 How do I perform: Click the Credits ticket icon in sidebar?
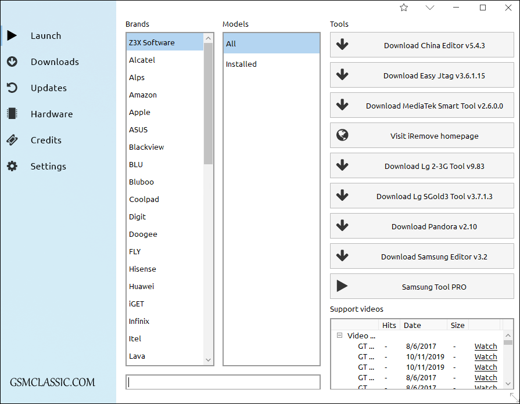(x=12, y=140)
